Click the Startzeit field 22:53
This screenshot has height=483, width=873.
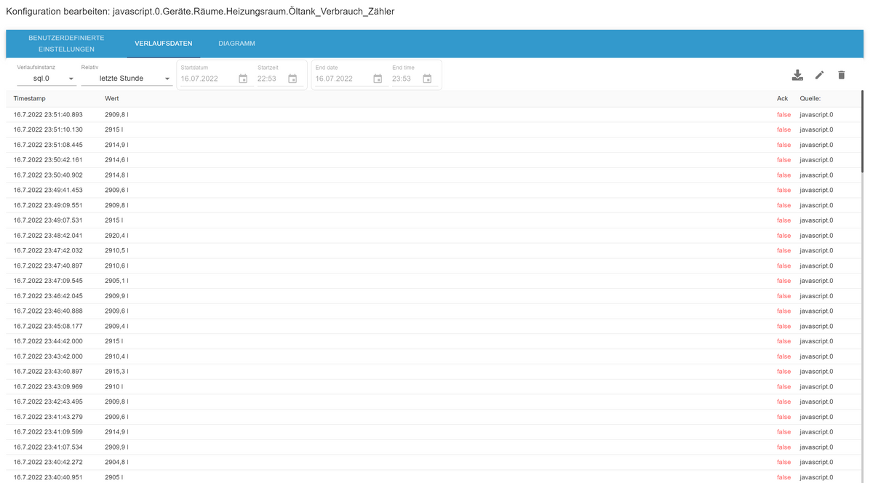[271, 79]
